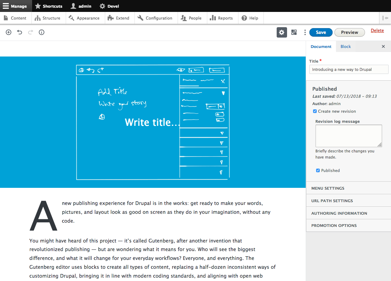Open the Manage toolbar menu

[15, 6]
